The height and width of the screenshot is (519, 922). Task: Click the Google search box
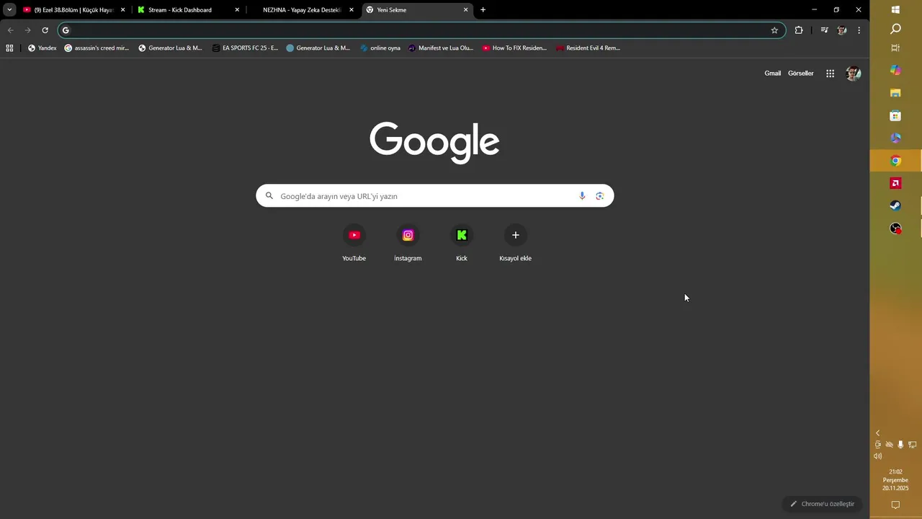(x=434, y=196)
